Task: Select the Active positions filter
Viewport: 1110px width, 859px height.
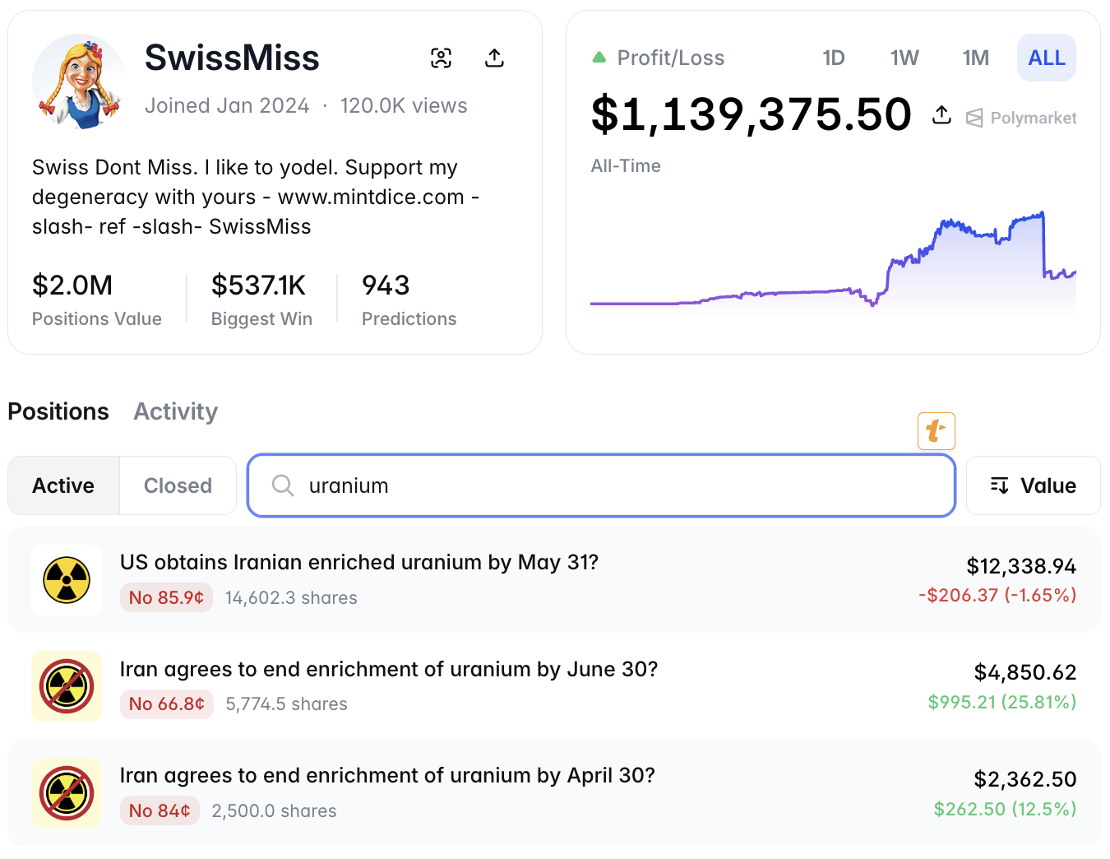Action: [63, 485]
